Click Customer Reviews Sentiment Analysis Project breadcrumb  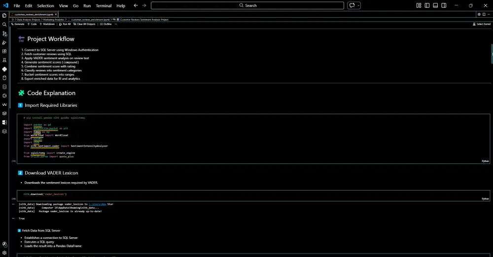coord(143,20)
